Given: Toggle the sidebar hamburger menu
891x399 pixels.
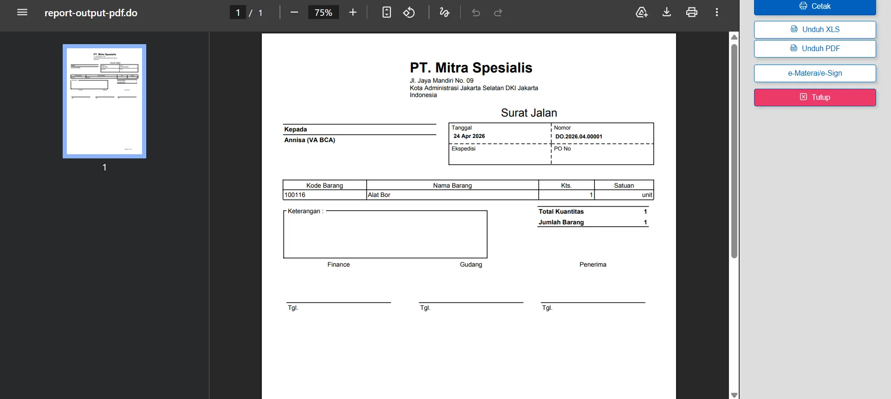Looking at the screenshot, I should tap(22, 13).
